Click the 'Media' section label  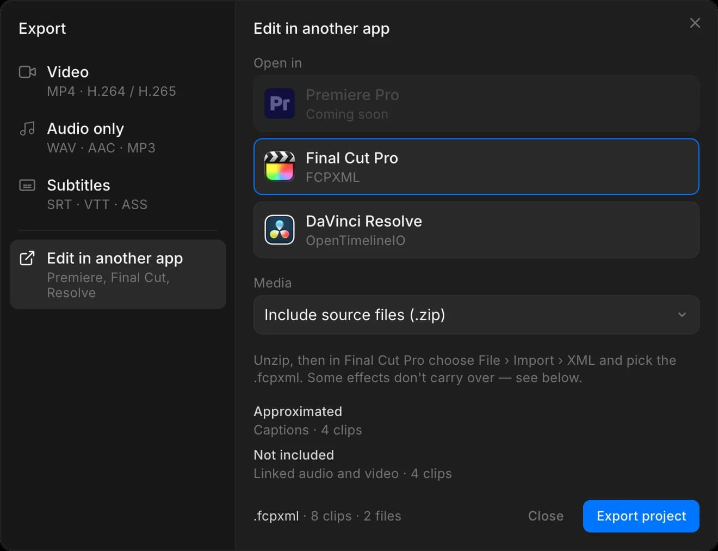coord(273,283)
